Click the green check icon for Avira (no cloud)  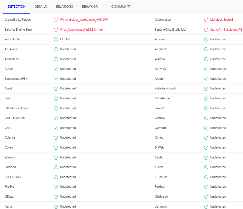[x=206, y=89]
